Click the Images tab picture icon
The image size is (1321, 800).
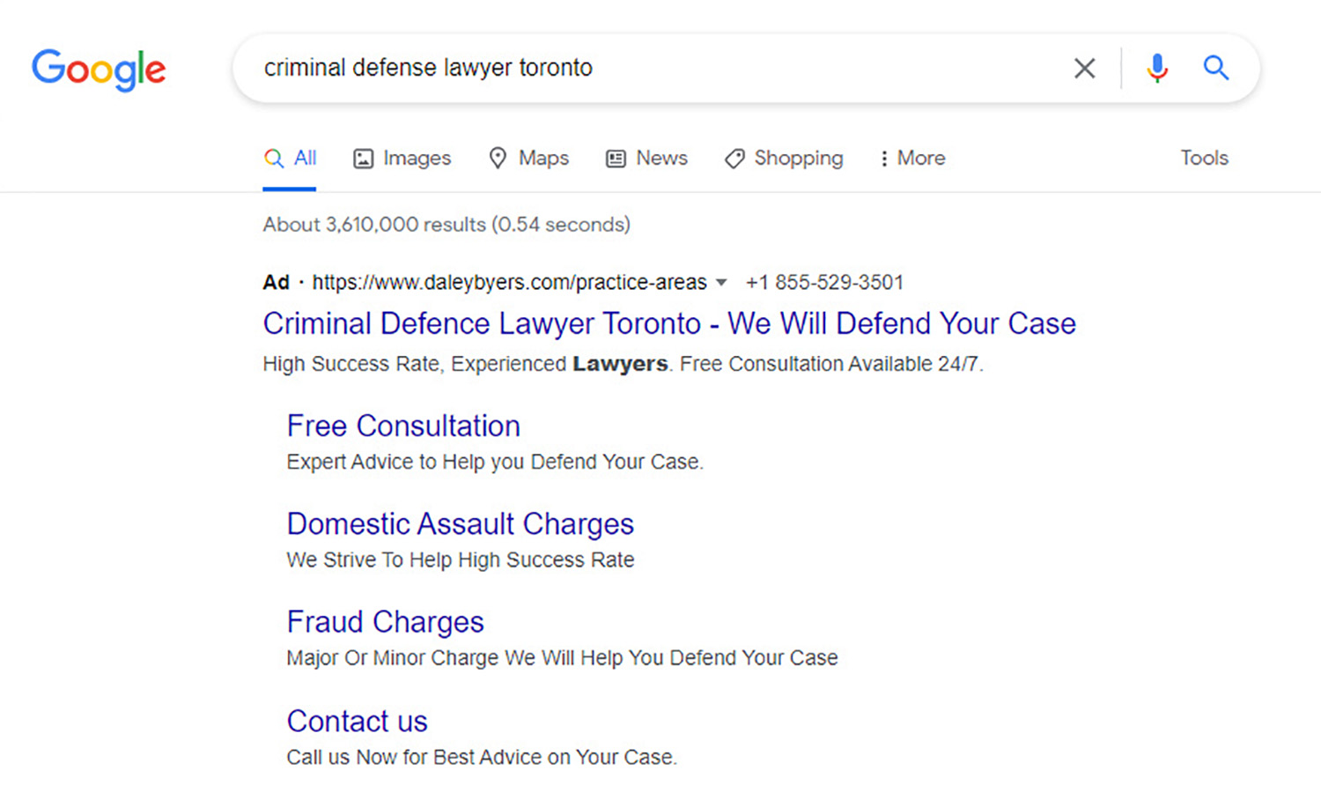coord(363,159)
